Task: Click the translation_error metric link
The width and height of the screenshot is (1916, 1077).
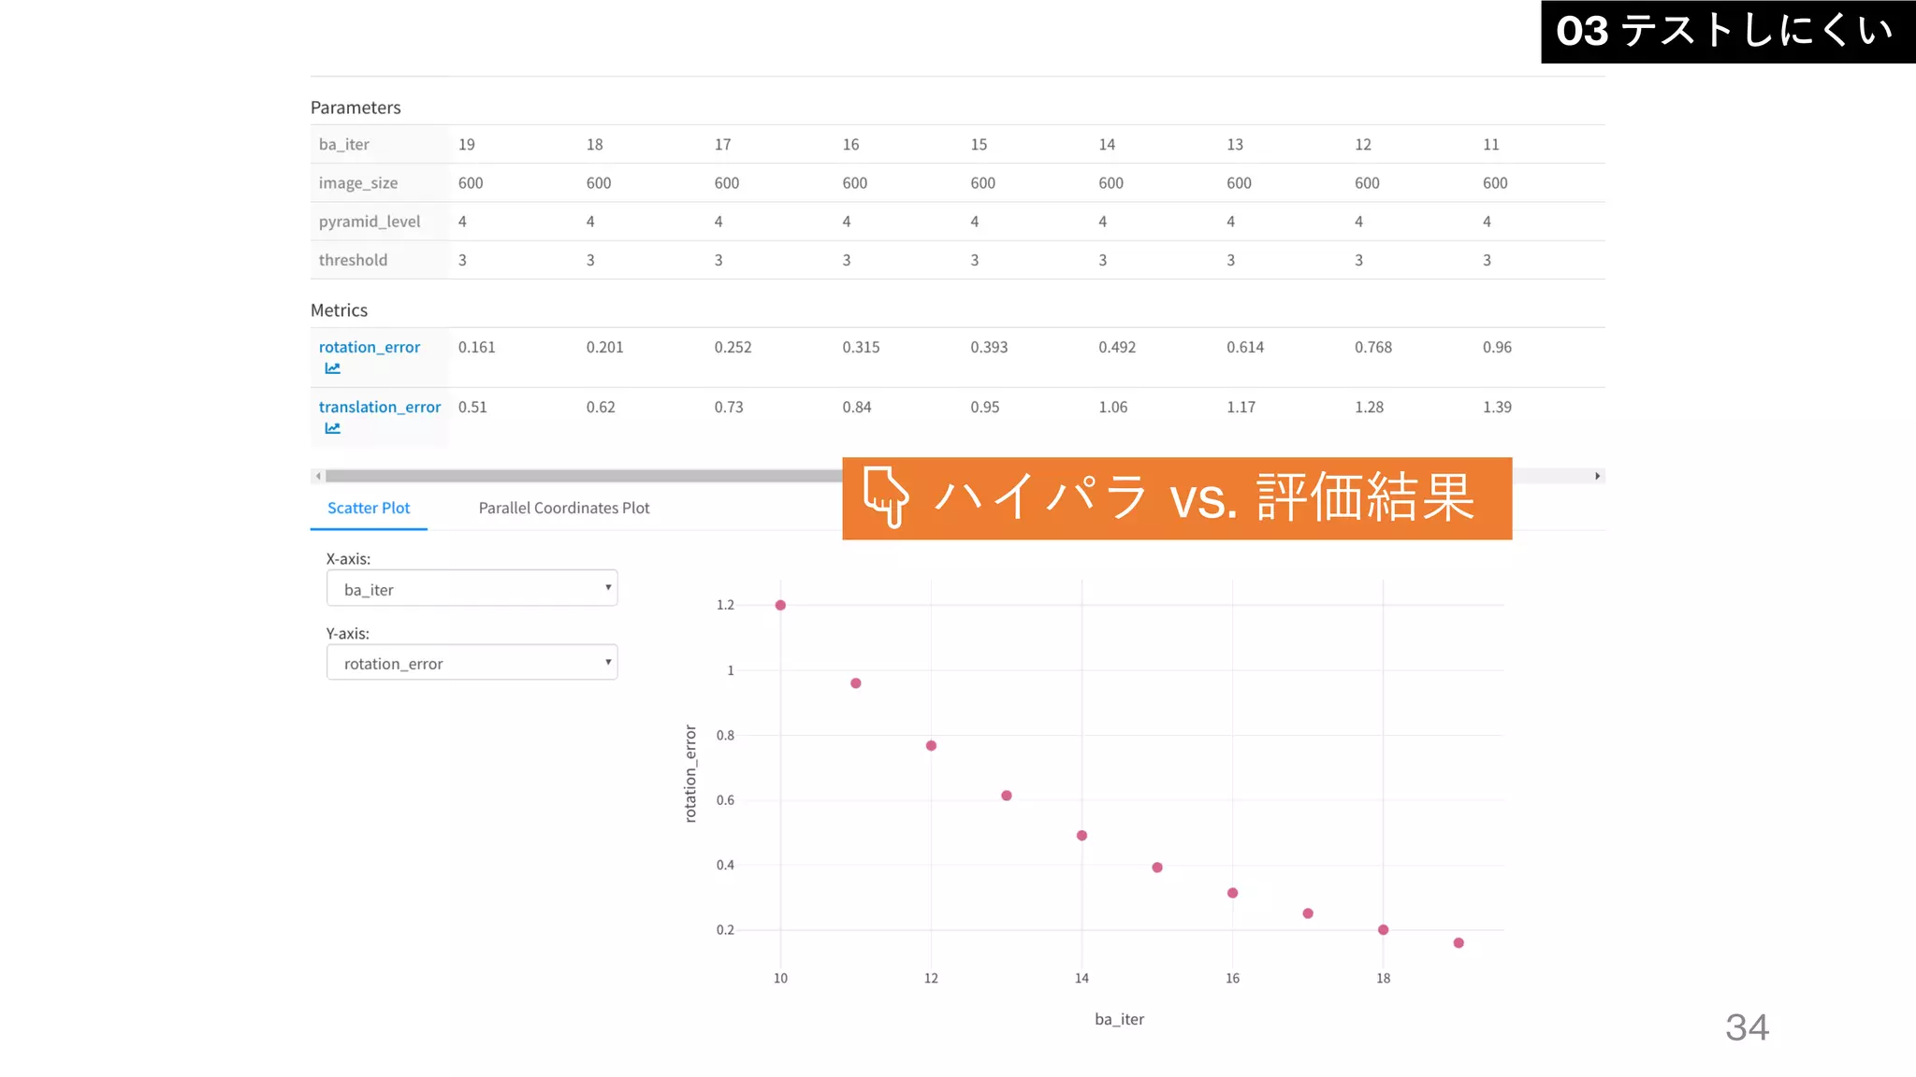Action: (x=379, y=407)
